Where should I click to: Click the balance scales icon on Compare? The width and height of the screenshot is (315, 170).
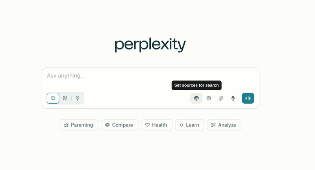[107, 125]
